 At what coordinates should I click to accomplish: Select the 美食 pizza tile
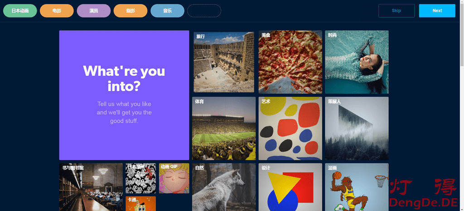coord(290,62)
